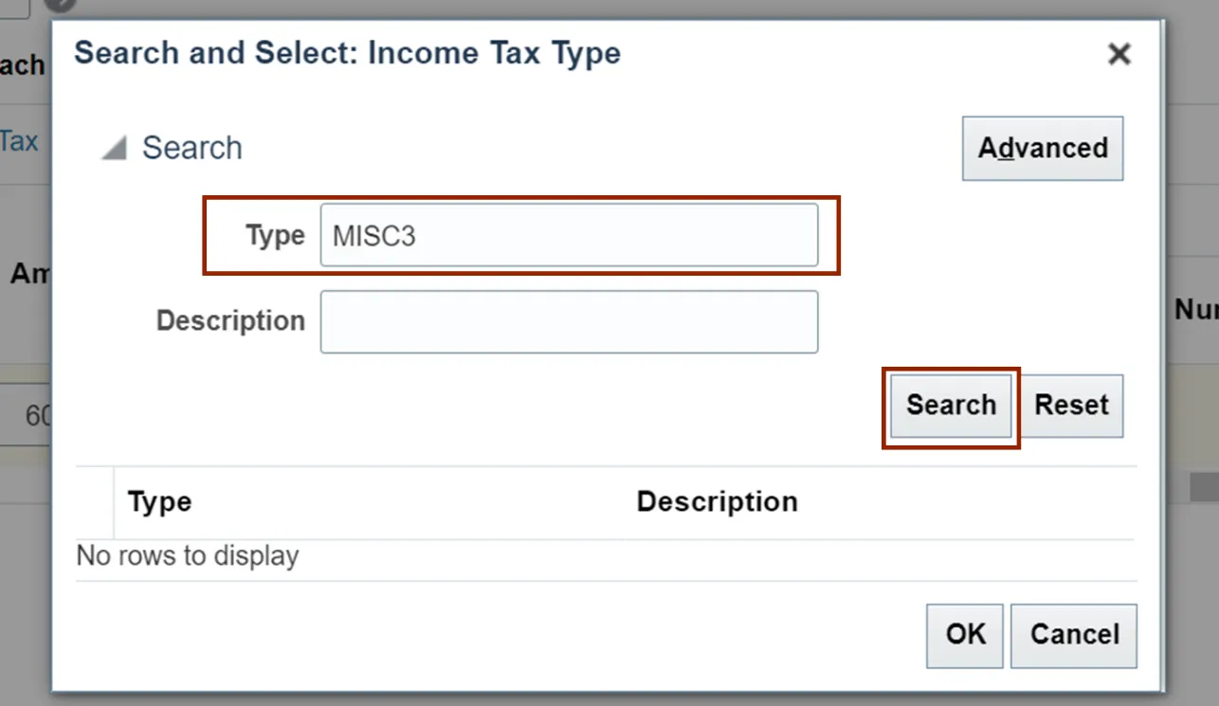This screenshot has width=1219, height=706.
Task: Click the gray scrollbar at the right edge
Action: coord(1204,486)
